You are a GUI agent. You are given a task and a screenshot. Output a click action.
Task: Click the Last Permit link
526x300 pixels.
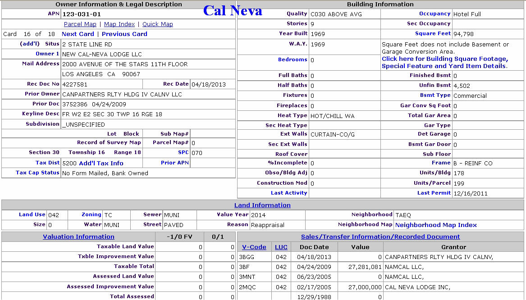[434, 193]
